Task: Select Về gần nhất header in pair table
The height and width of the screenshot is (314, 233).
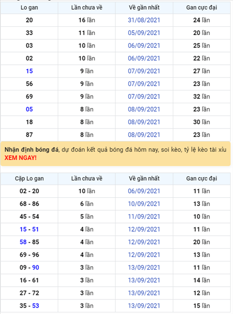Action: tap(144, 179)
